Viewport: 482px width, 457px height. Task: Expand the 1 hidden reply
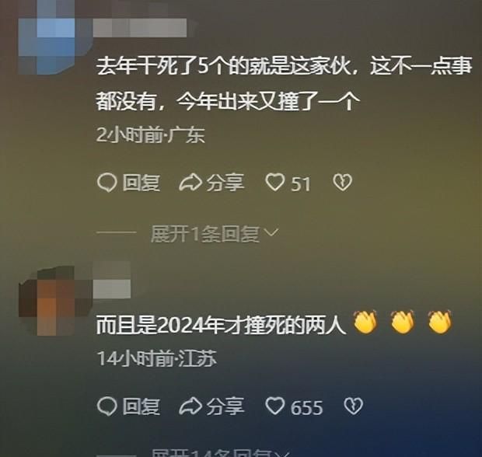(215, 234)
